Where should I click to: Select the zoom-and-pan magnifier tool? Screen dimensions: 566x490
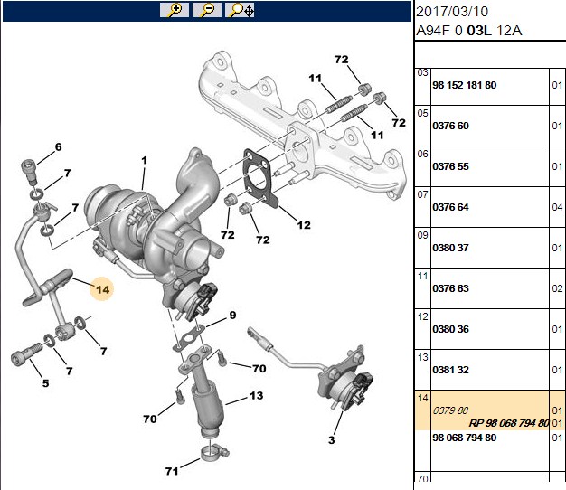[240, 10]
